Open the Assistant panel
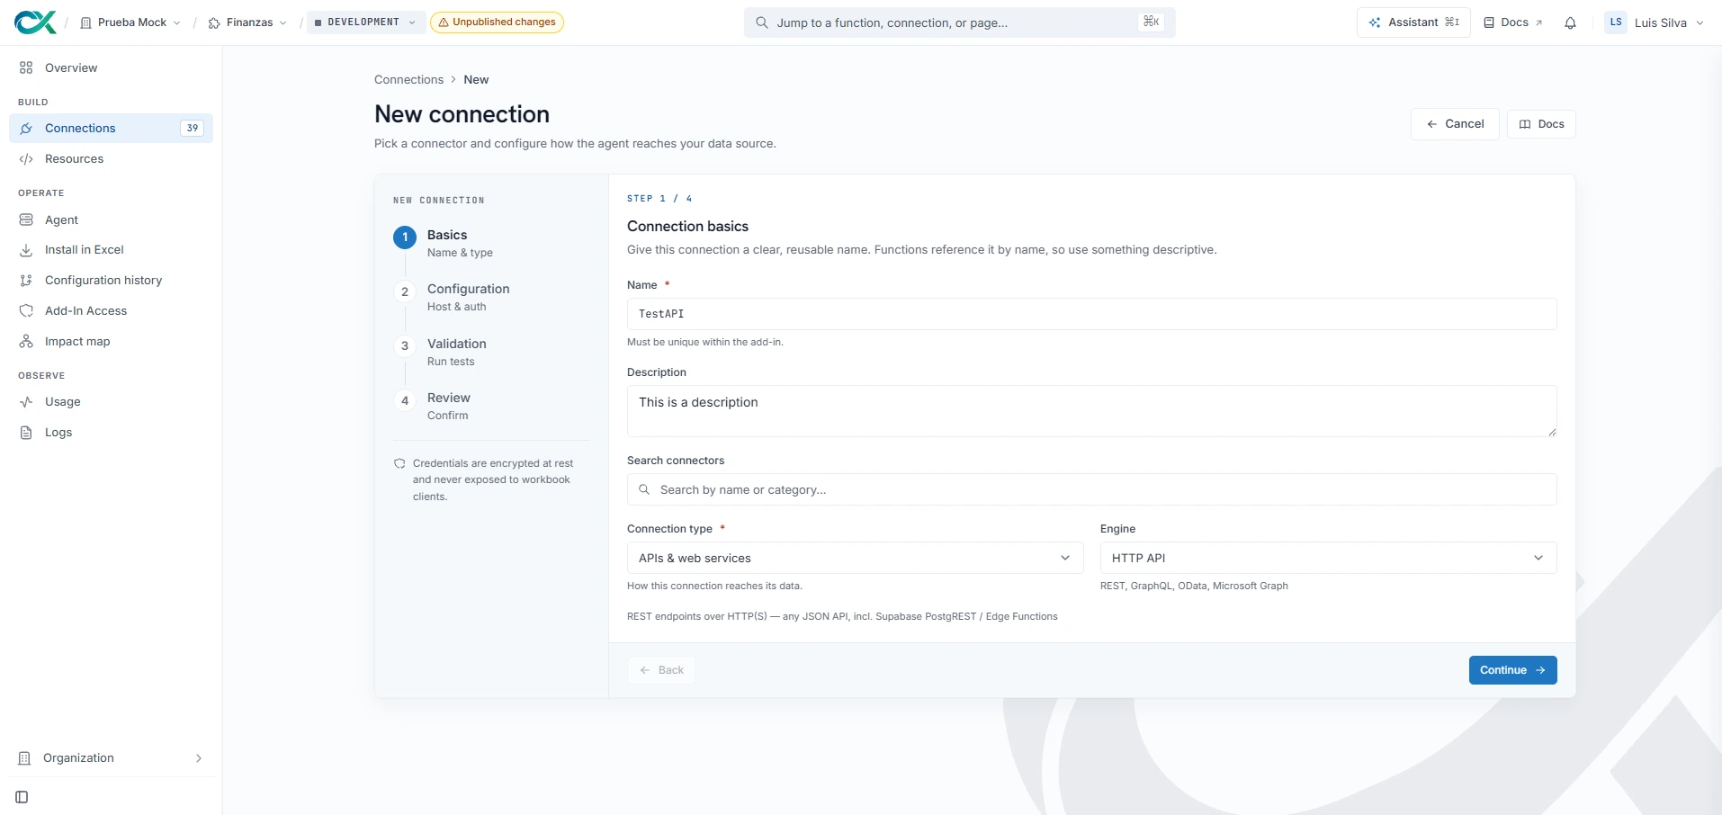The height and width of the screenshot is (815, 1722). (1413, 22)
